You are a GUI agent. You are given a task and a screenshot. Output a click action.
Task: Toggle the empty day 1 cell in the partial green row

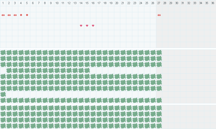3,71
